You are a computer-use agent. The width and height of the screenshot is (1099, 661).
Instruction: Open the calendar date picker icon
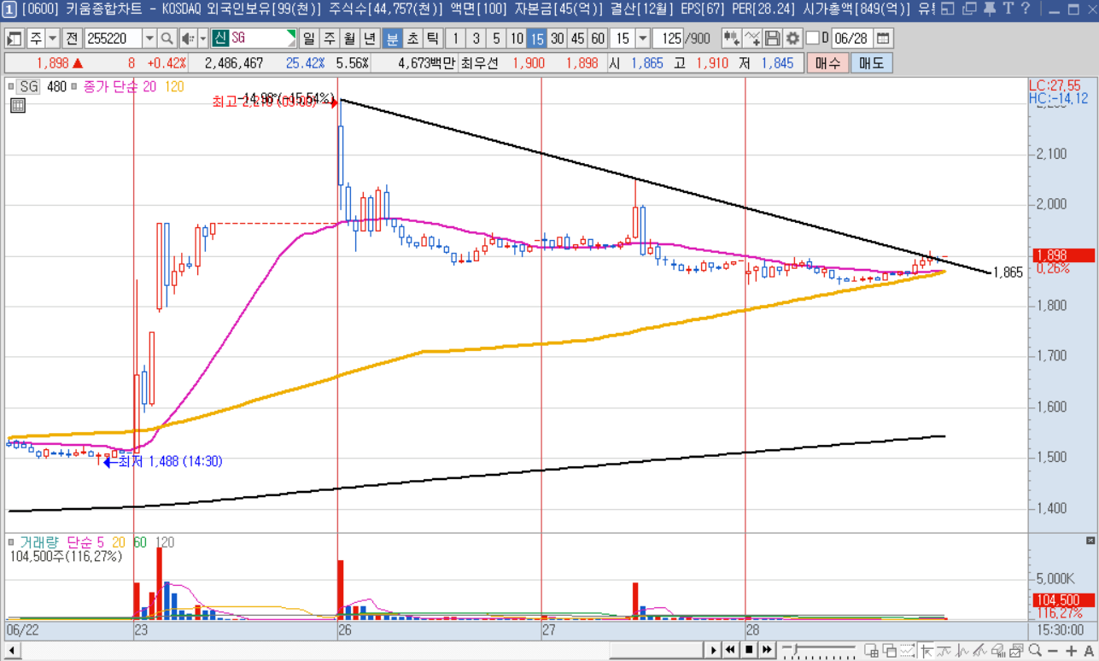[x=883, y=39]
